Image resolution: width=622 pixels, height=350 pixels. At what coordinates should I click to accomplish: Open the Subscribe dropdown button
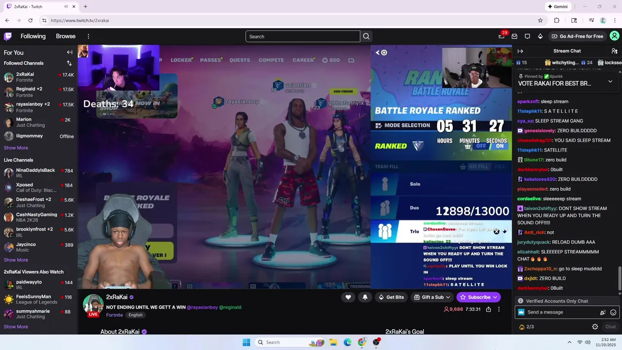click(479, 297)
